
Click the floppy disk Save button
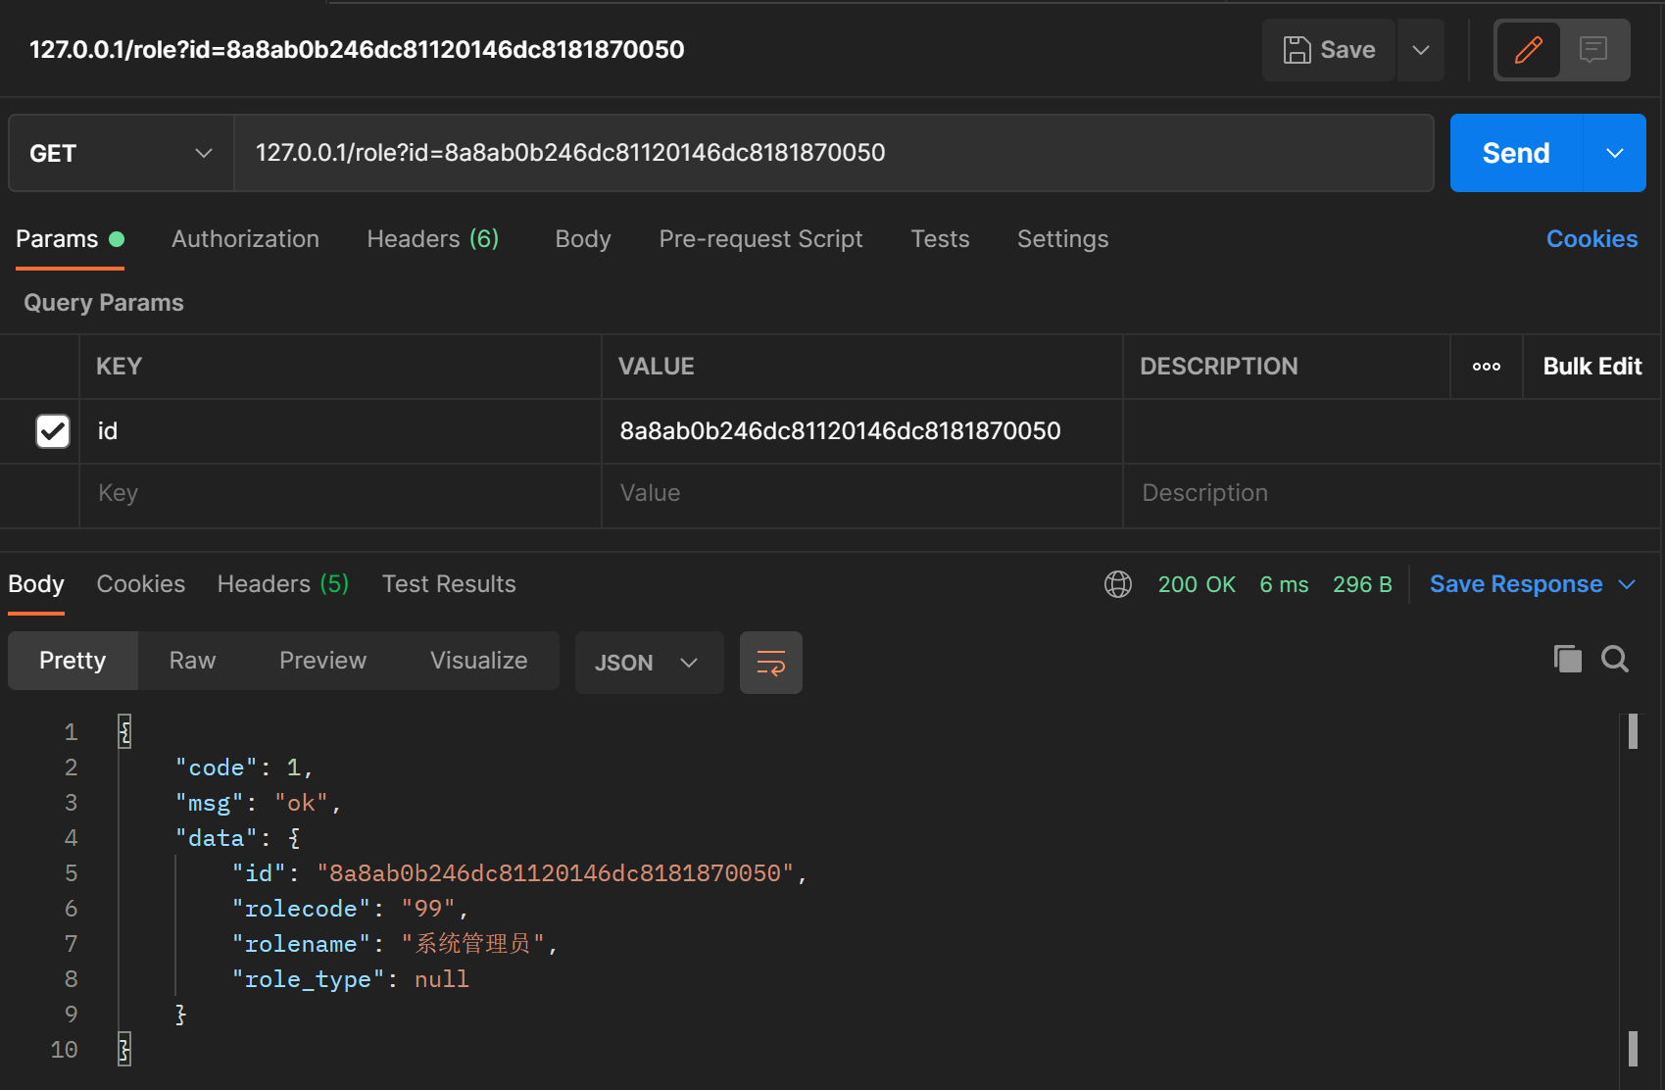1329,50
